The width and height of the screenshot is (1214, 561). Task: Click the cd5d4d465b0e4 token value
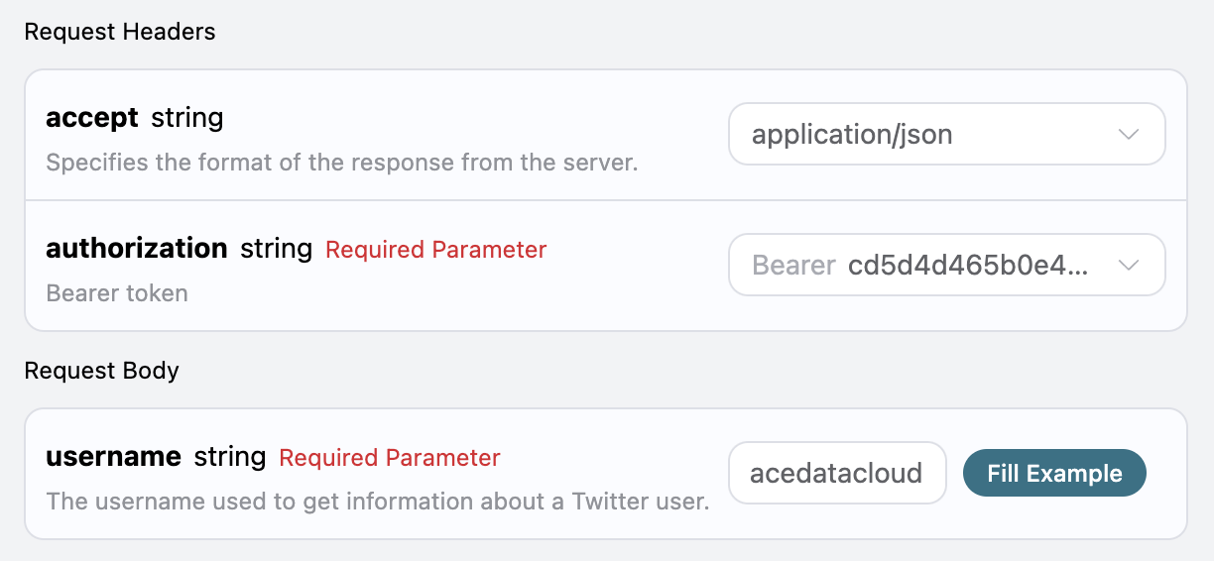[x=968, y=266]
